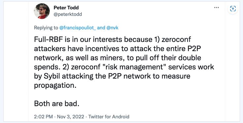Screen dimensions: 243x123
Task: Open the Peter Todd display name
Action: 66,8
